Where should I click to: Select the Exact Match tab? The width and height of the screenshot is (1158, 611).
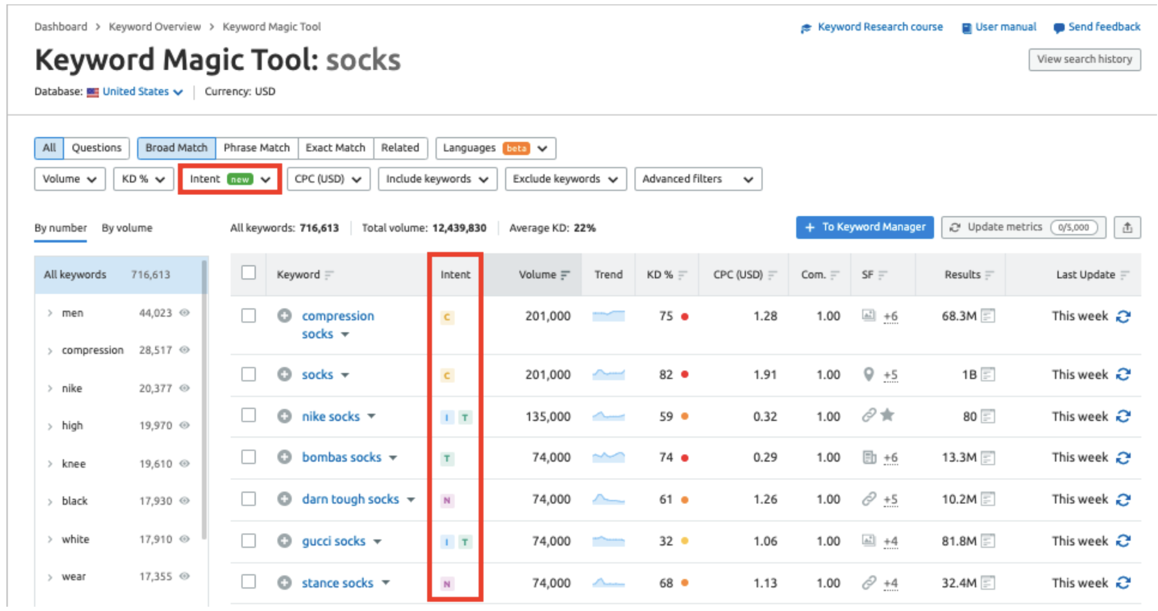335,148
